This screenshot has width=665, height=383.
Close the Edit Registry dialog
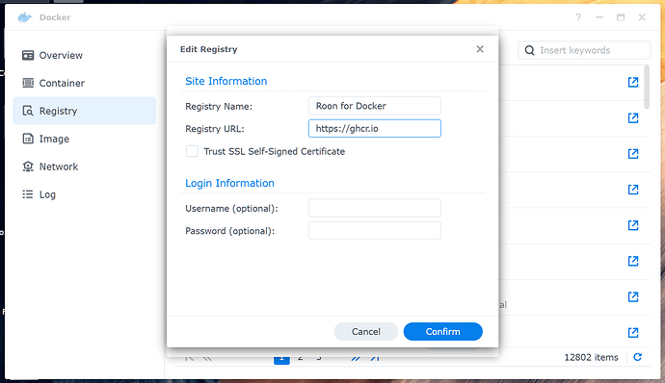[x=480, y=49]
